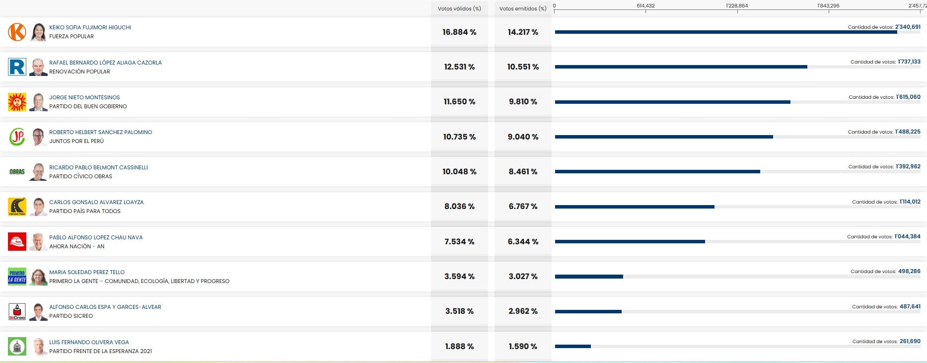Viewport: 927px width, 363px height.
Task: Click the Partido del Buen Gobierno sun logo
Action: pyautogui.click(x=17, y=102)
